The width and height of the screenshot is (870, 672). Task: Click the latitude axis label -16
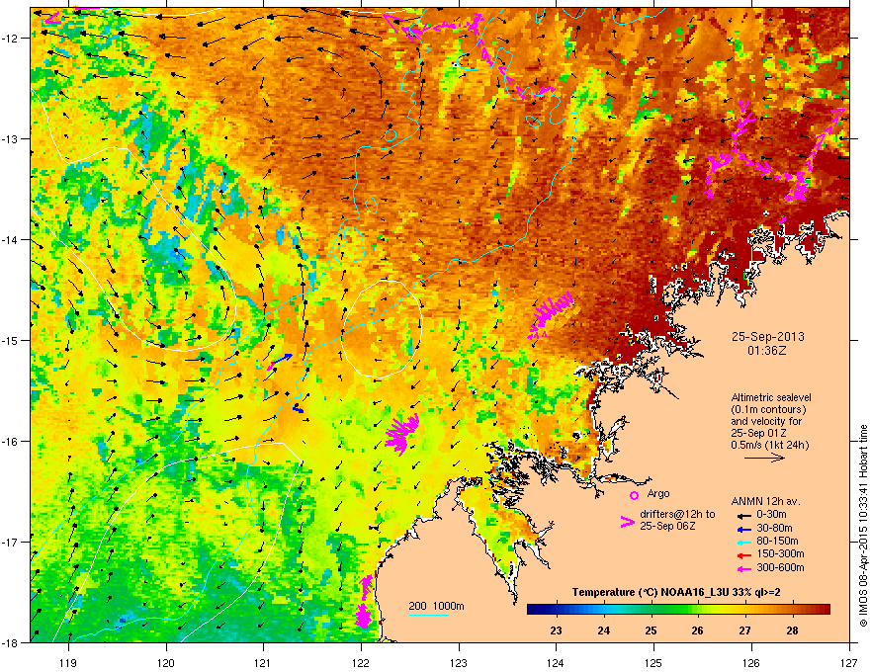[11, 442]
